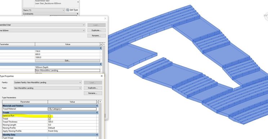Click the Non-Monolithic Landing value field
Image resolution: width=268 pixels, height=139 pixels.
coord(67,70)
